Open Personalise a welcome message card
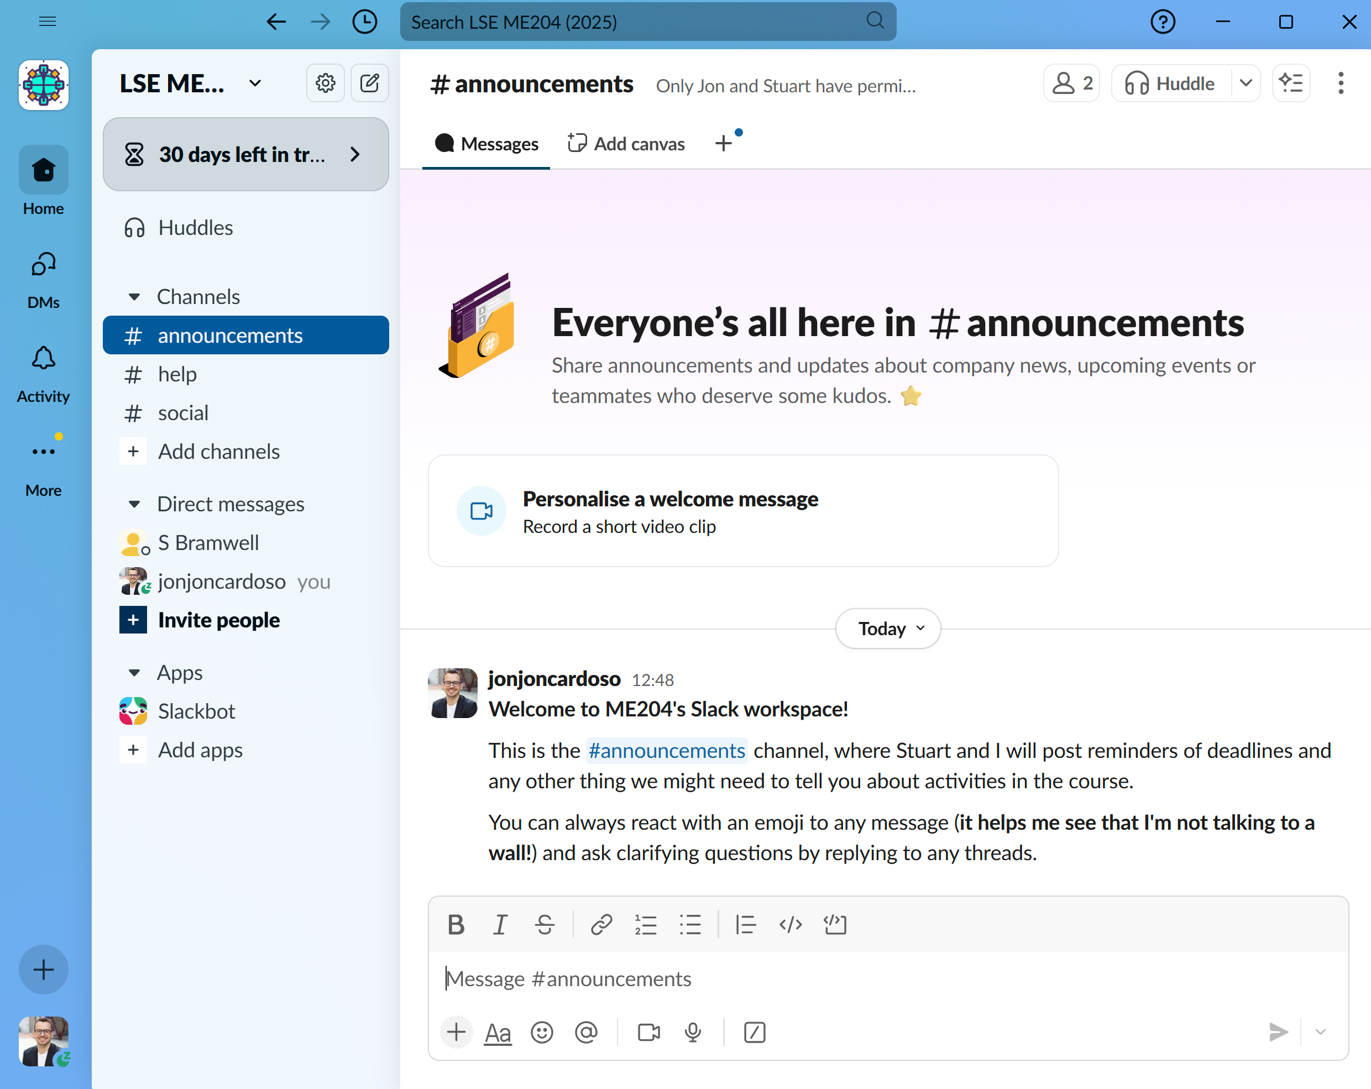The height and width of the screenshot is (1089, 1371). [744, 510]
